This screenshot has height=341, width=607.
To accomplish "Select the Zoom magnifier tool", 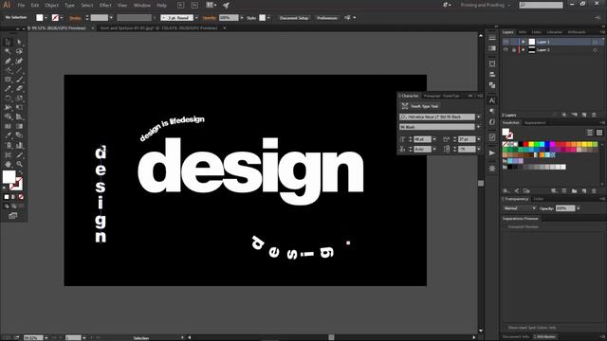I will (19, 164).
